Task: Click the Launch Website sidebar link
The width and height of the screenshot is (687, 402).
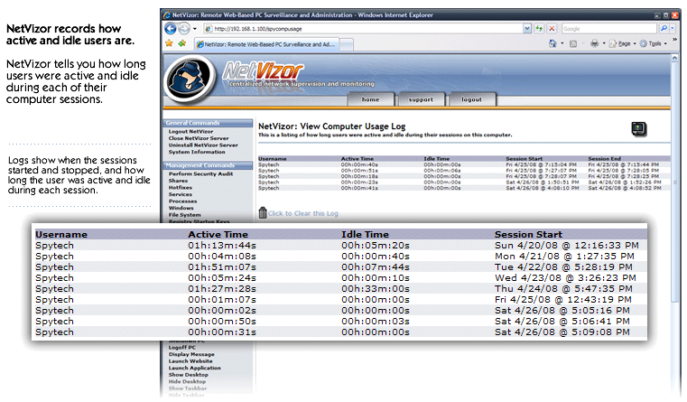Action: (190, 361)
